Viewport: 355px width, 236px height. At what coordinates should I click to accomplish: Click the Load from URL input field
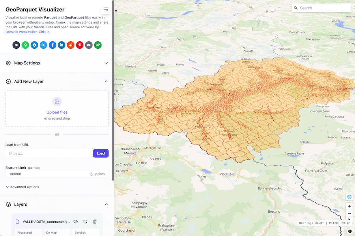tap(49, 153)
